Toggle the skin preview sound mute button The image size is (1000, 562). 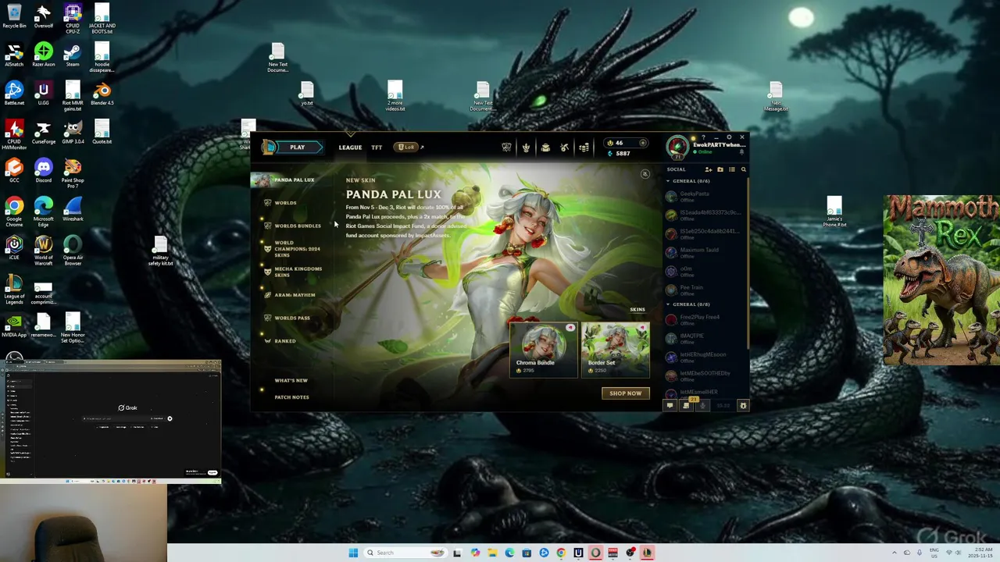coord(645,174)
